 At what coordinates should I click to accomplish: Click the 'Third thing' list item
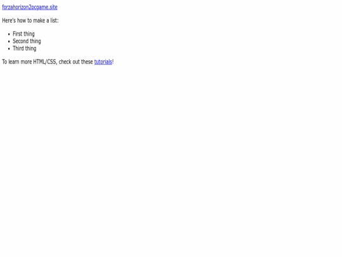click(25, 48)
